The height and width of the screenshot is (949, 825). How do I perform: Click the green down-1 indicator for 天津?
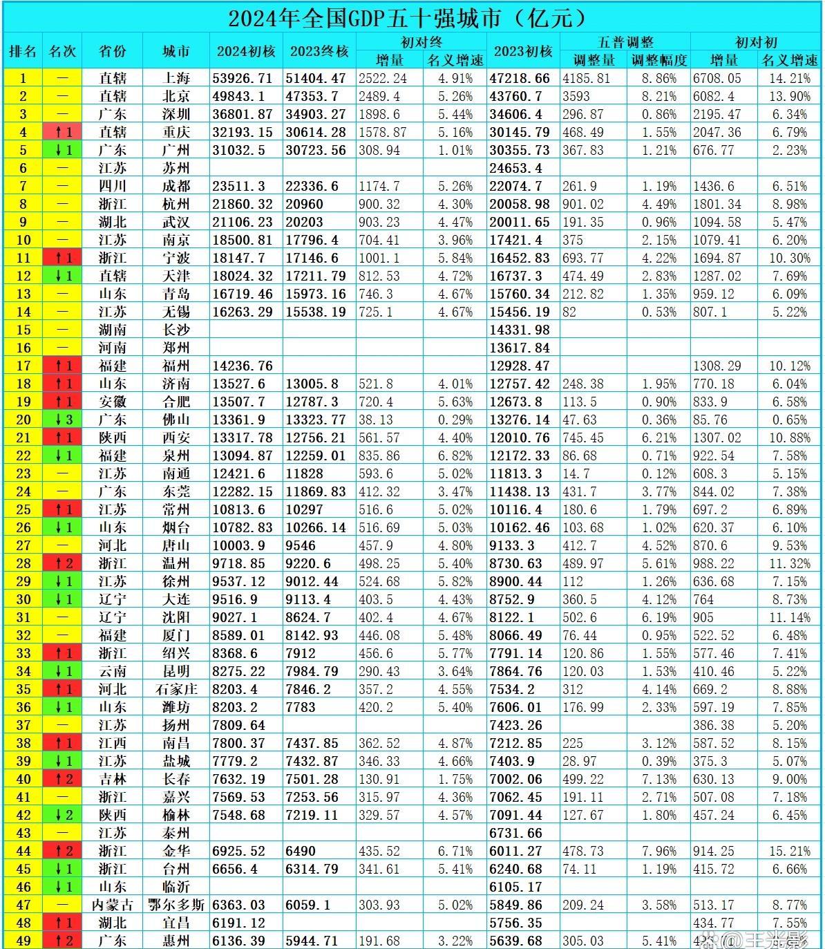(x=62, y=276)
